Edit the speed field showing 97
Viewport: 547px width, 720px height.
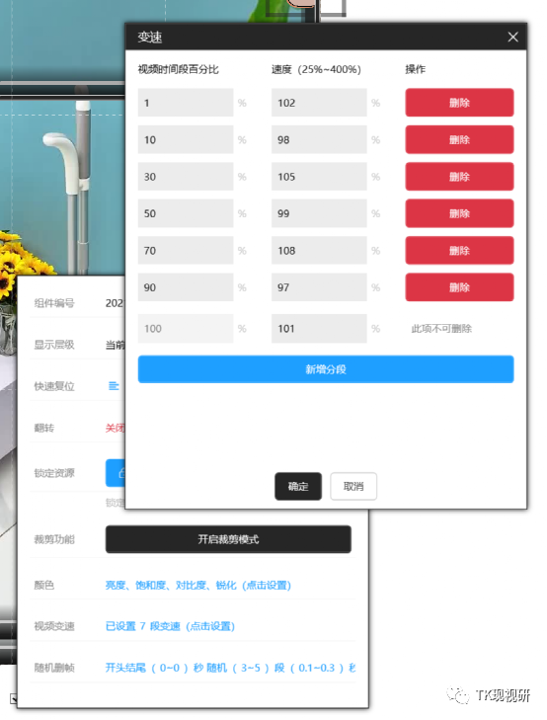[x=319, y=287]
